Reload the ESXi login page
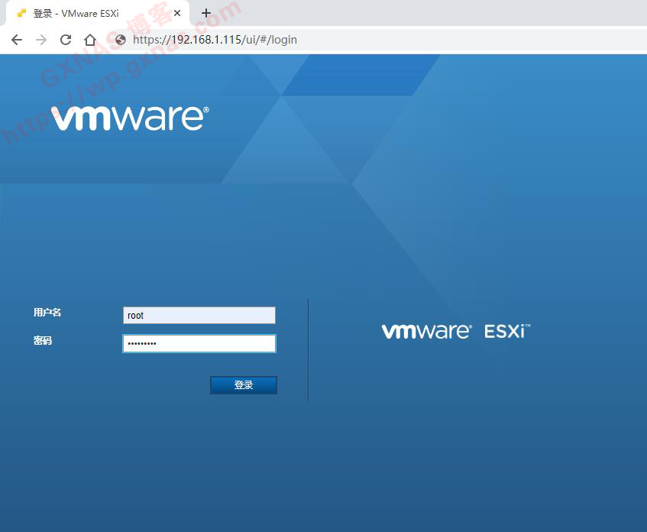The height and width of the screenshot is (532, 647). pos(66,40)
